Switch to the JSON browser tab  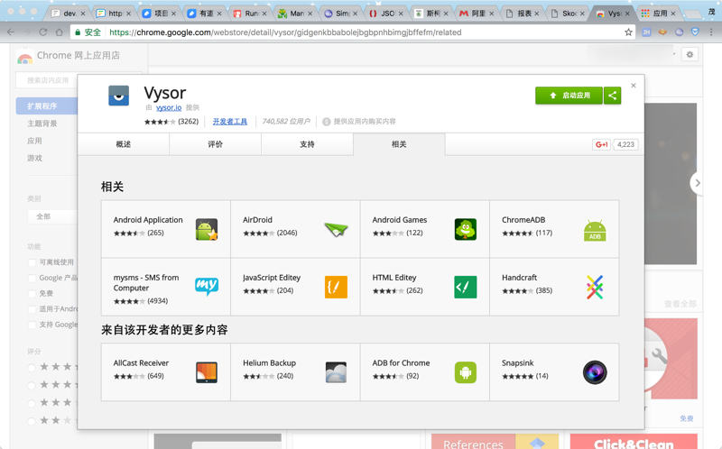pyautogui.click(x=386, y=14)
